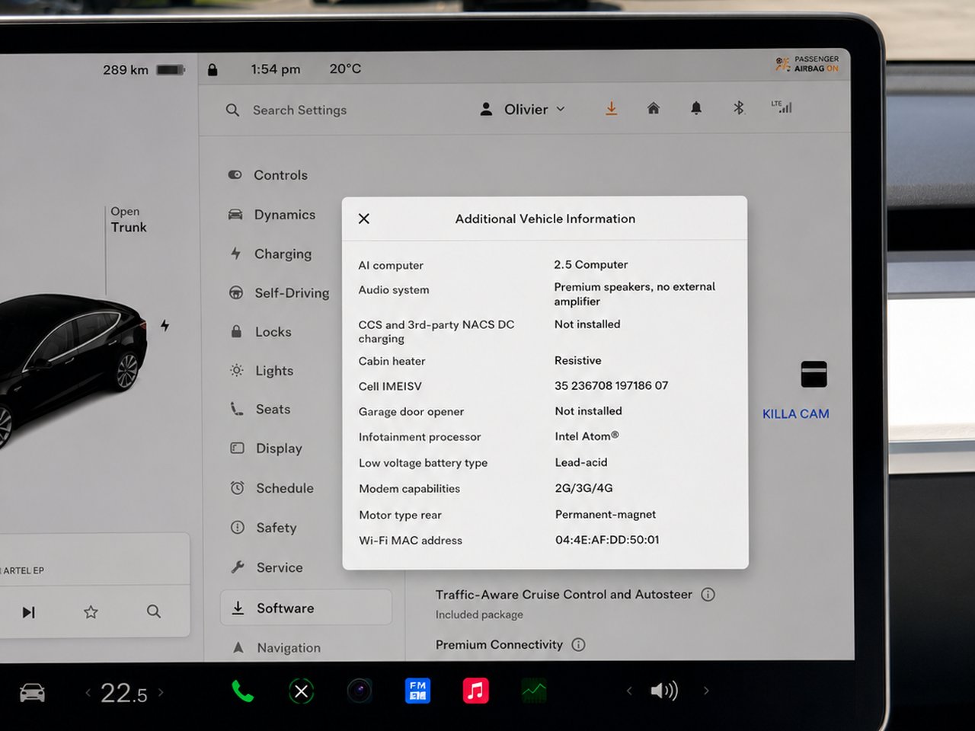Open the Music app

tap(476, 691)
